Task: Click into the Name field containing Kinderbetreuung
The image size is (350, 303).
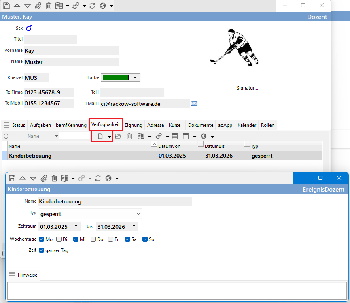Action: click(115, 201)
